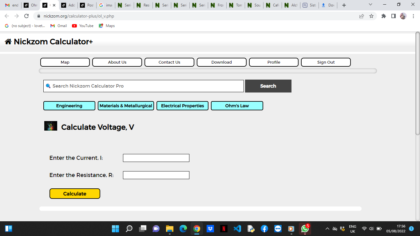Open the Maps bookmark
The width and height of the screenshot is (420, 236).
pos(107,26)
